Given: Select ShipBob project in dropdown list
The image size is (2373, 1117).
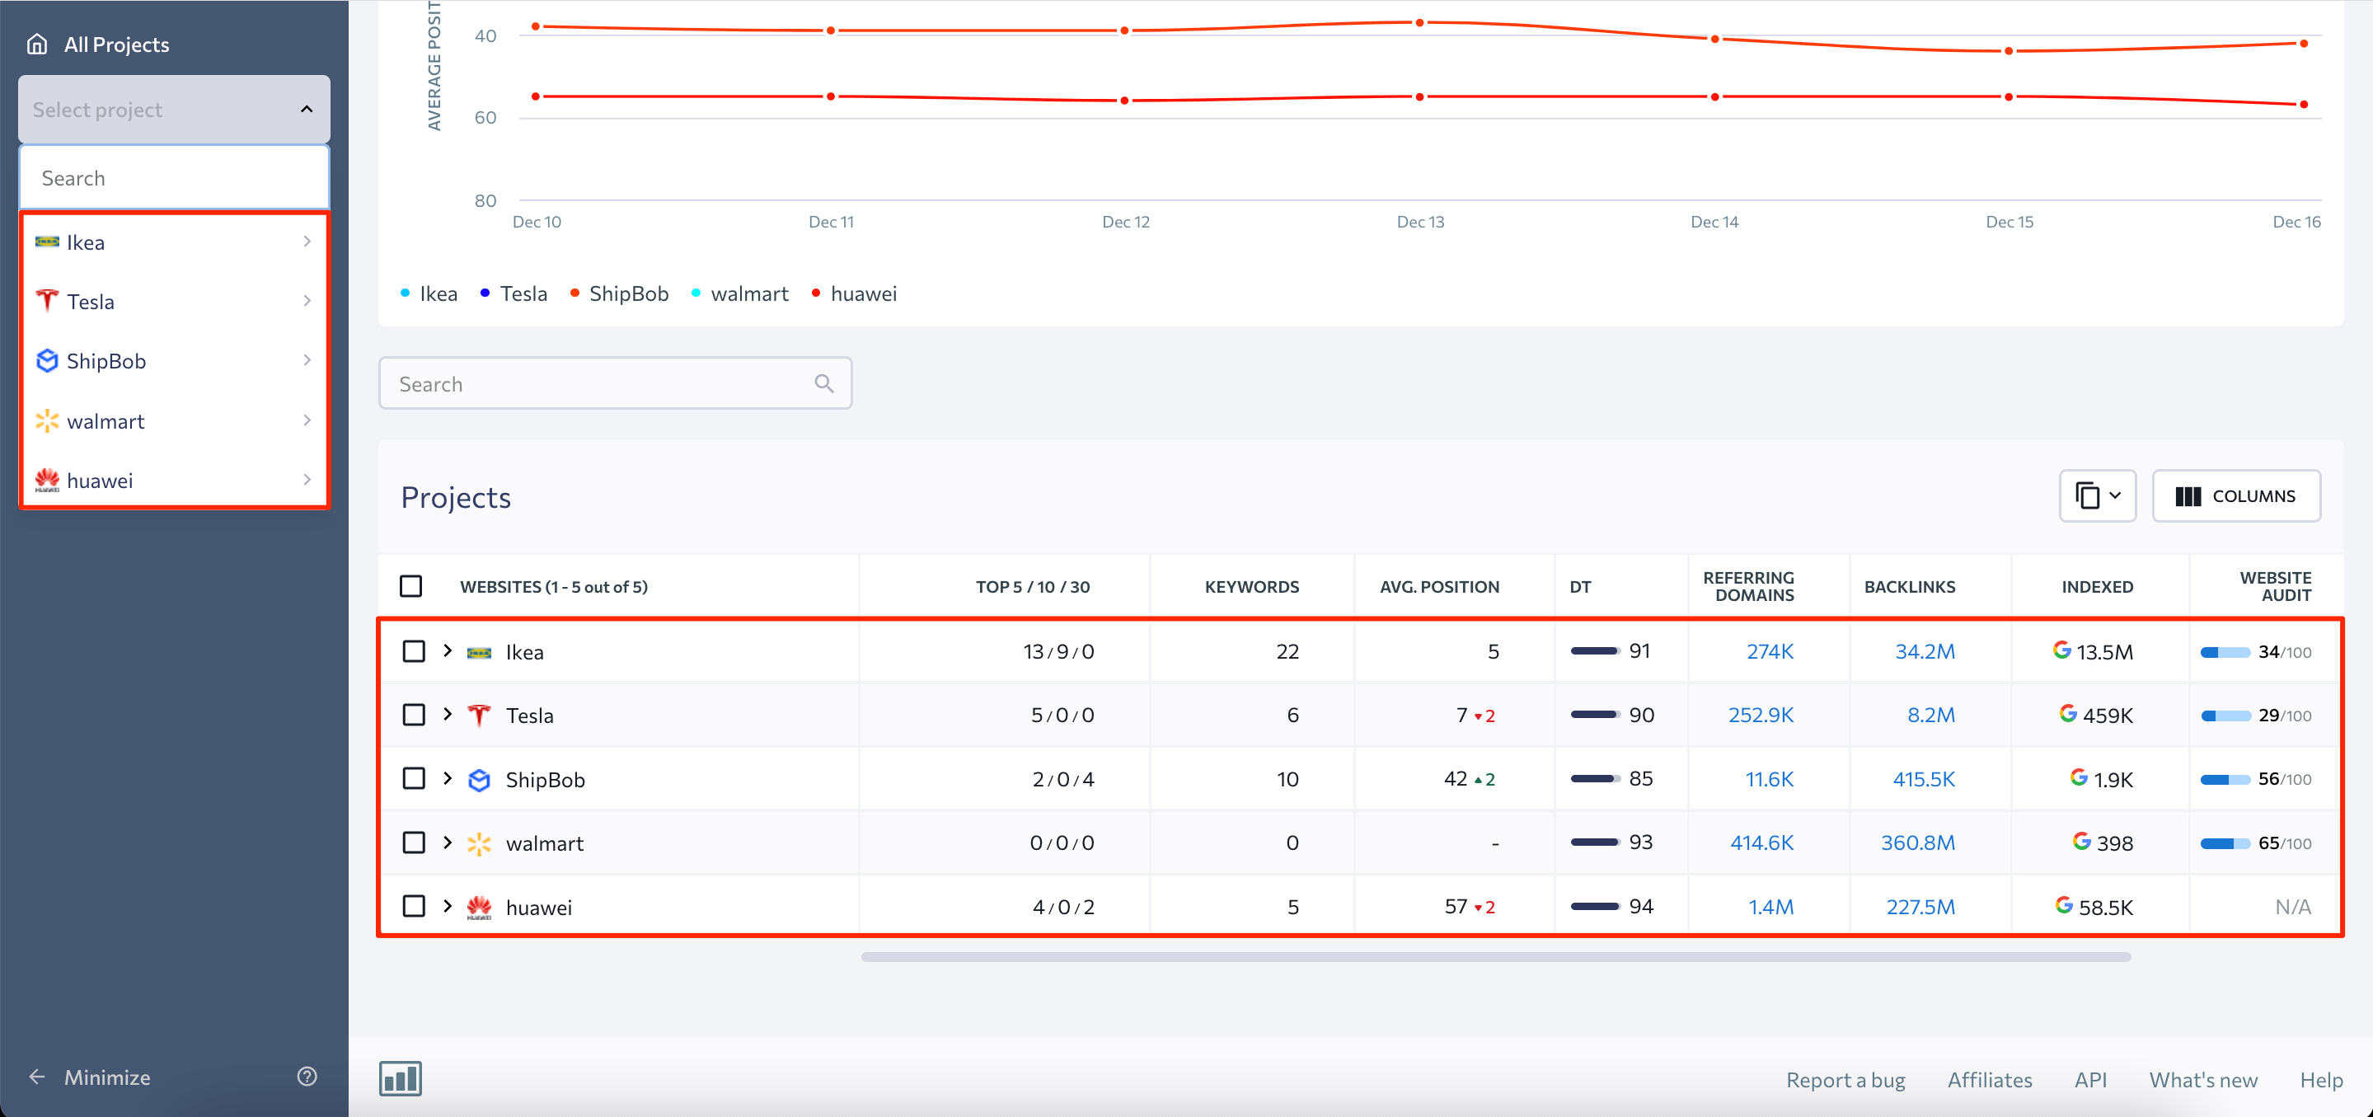Looking at the screenshot, I should pos(174,360).
